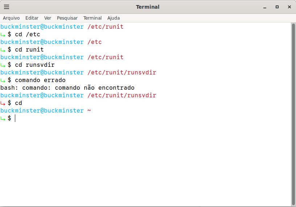The height and width of the screenshot is (207, 296).
Task: Close the Terminal window
Action: coord(289,7)
